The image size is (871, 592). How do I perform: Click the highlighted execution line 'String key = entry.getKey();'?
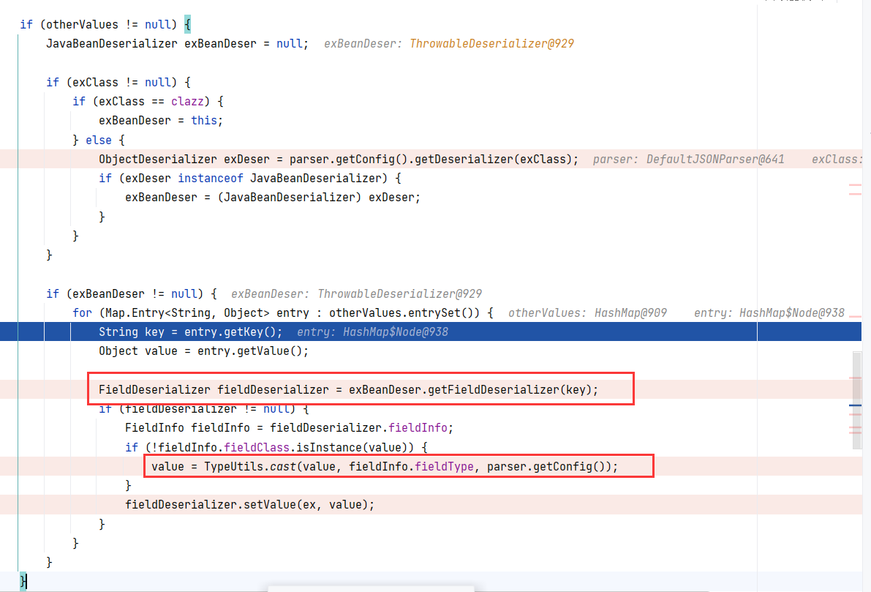[190, 331]
